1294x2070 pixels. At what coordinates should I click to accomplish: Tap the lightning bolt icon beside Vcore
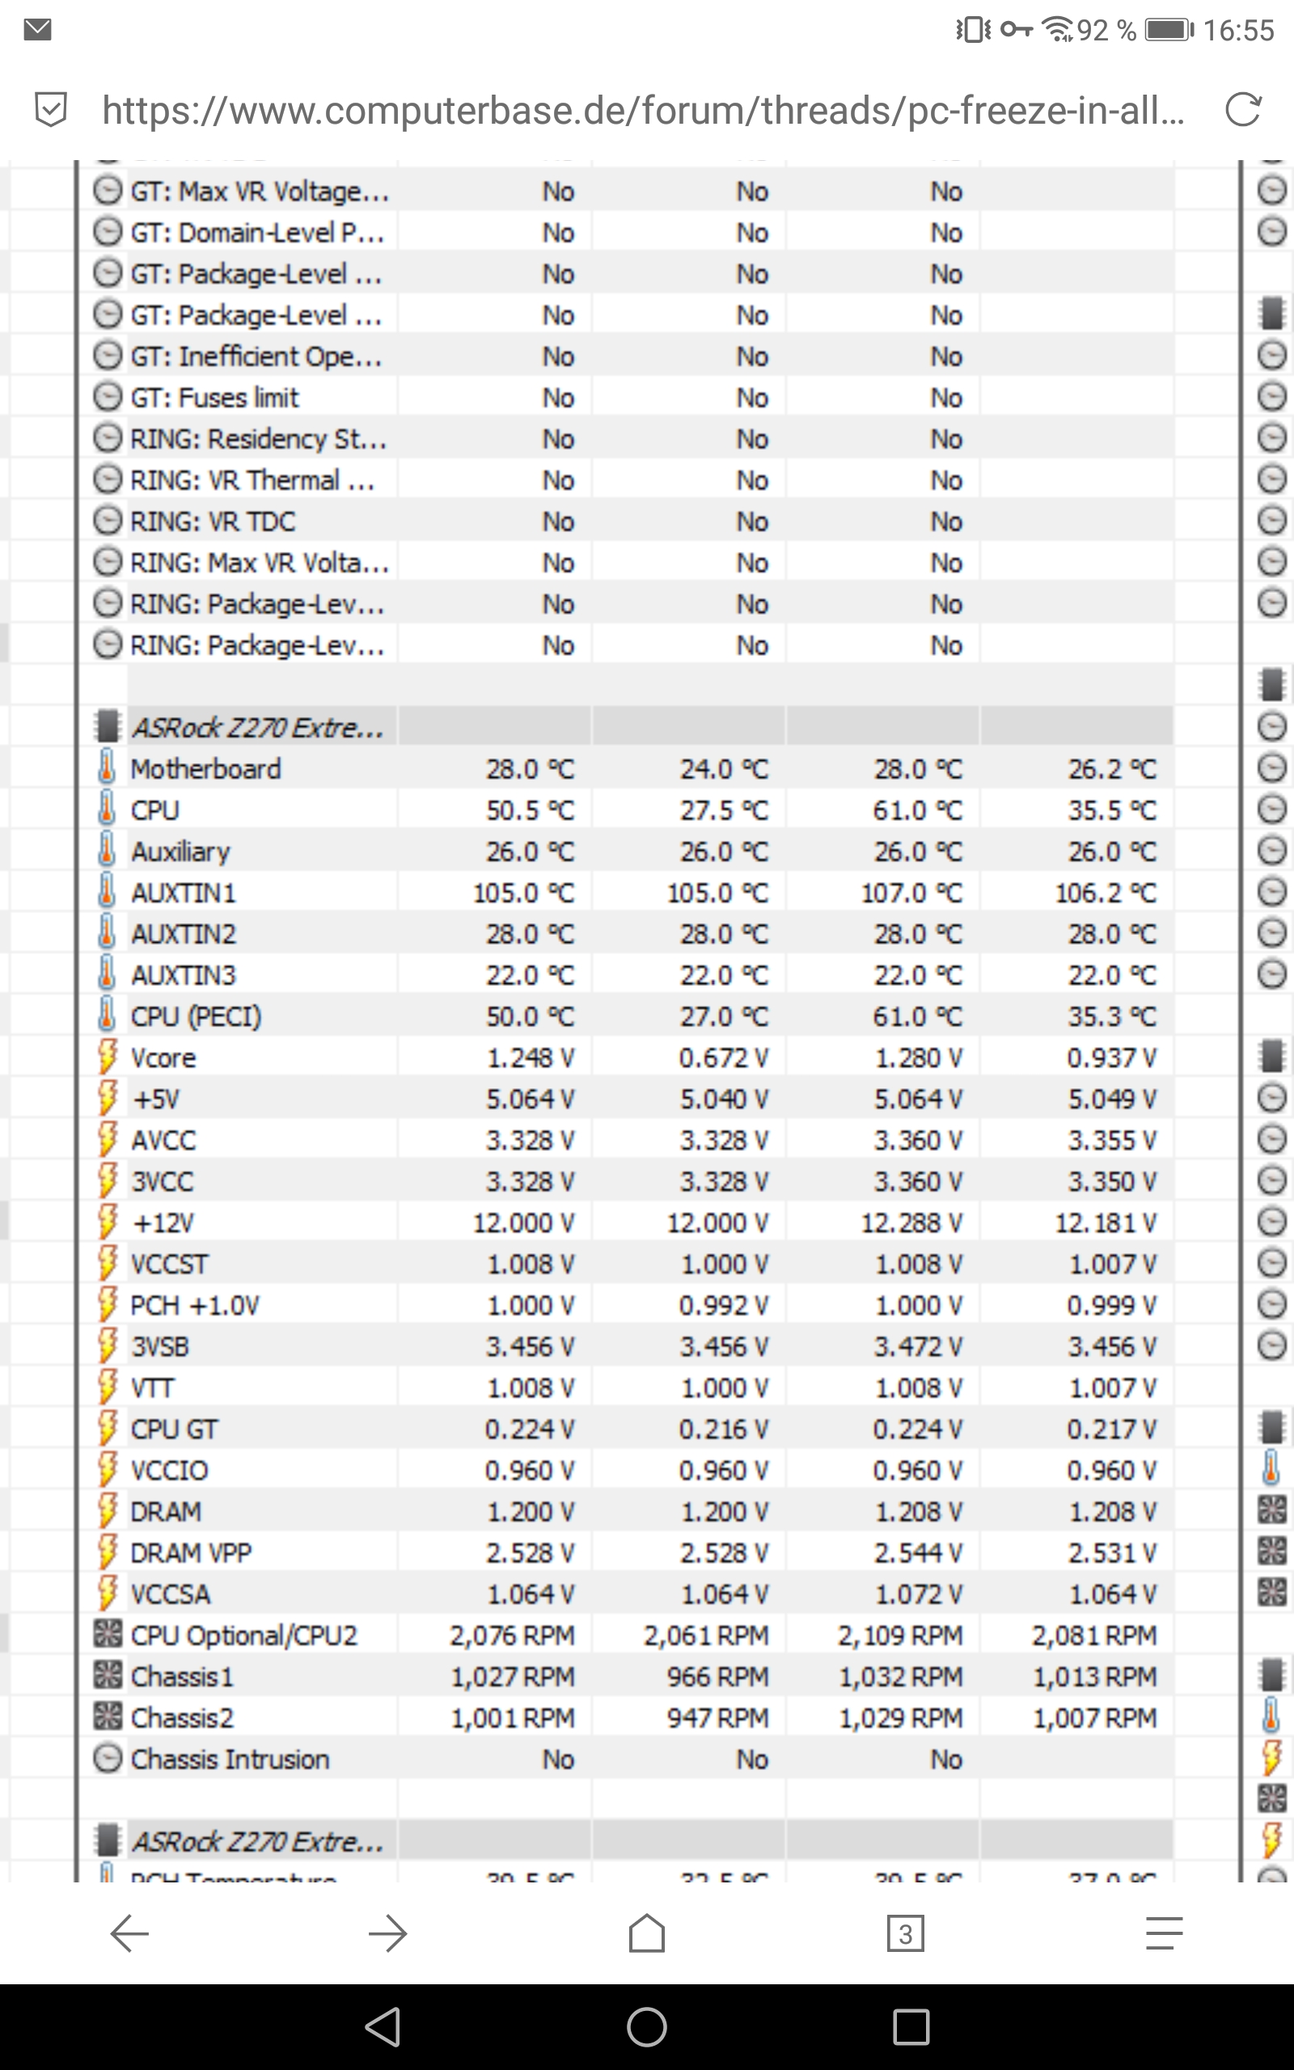click(x=107, y=1056)
